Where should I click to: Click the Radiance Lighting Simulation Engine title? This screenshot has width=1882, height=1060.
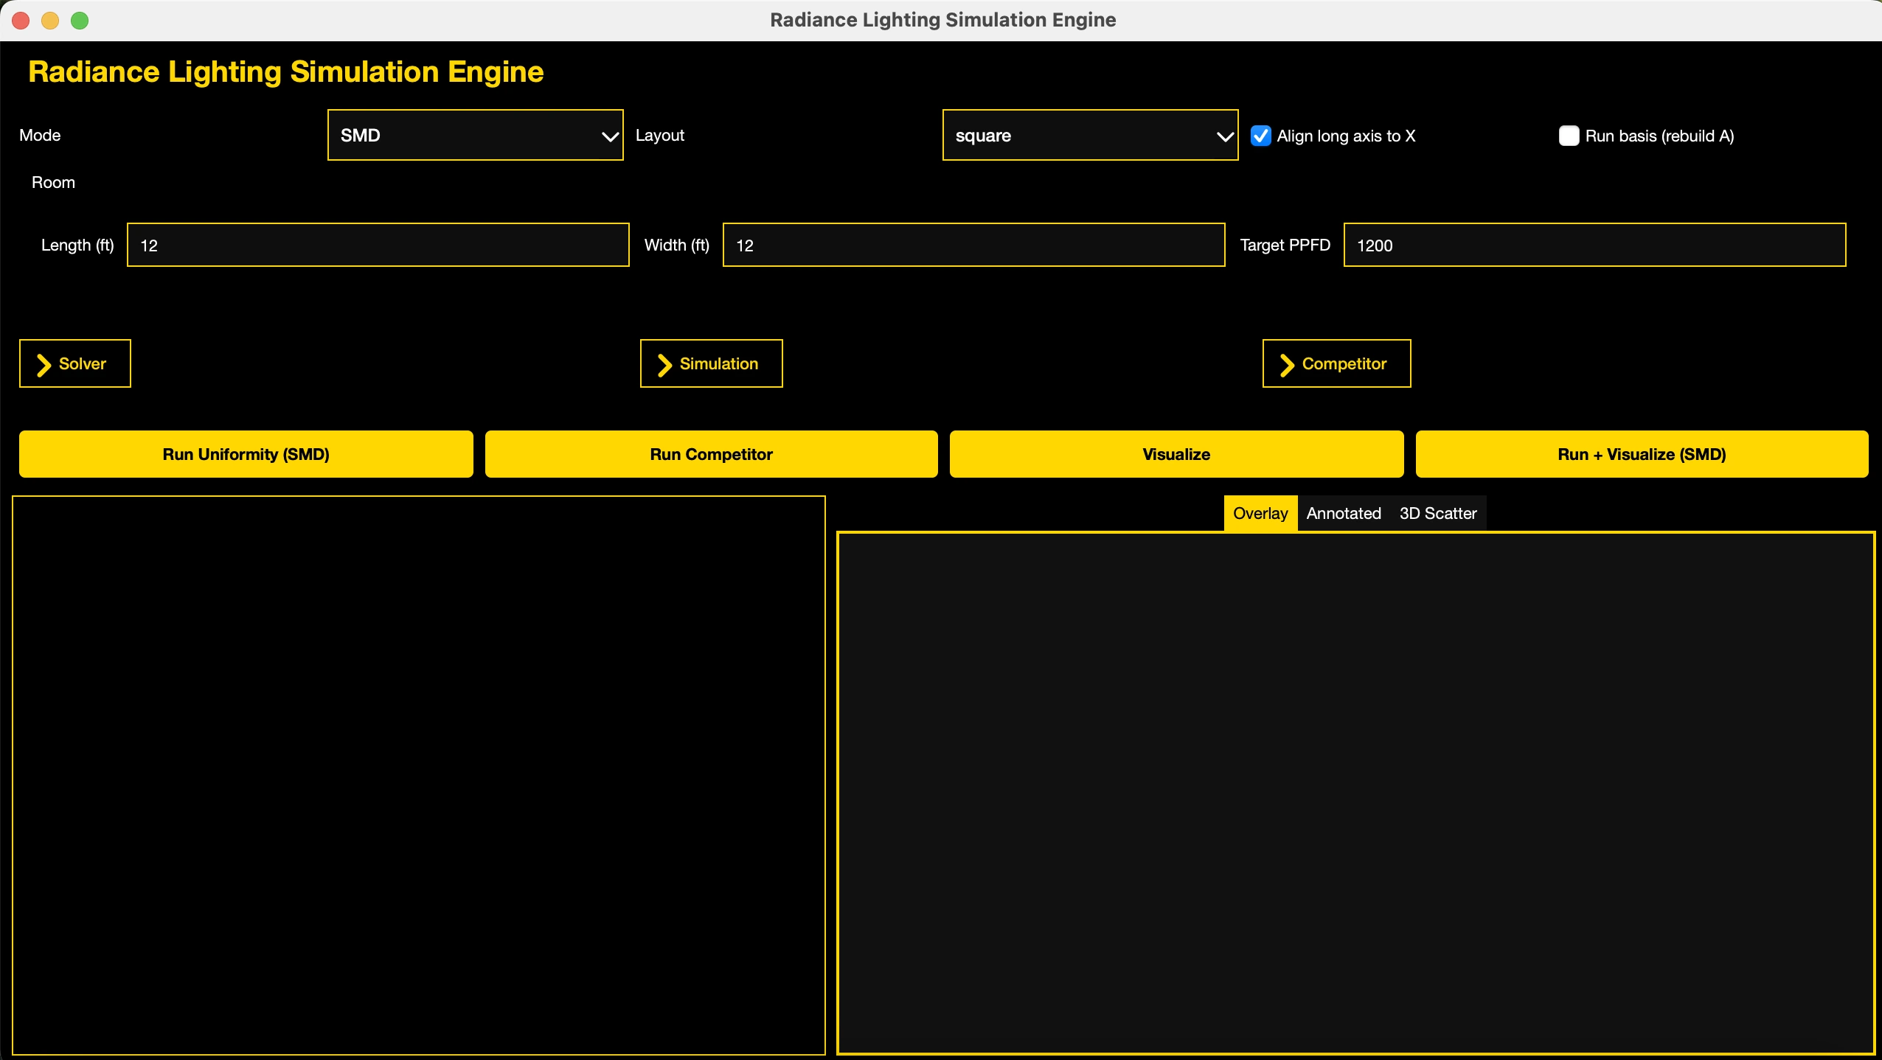[286, 71]
